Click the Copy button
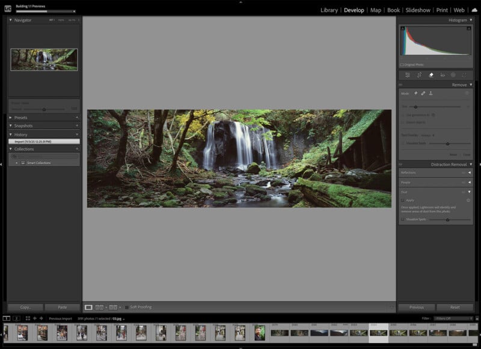The height and width of the screenshot is (349, 481). (x=24, y=306)
